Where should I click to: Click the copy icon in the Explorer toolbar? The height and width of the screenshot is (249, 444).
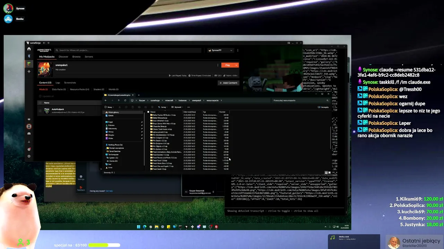click(127, 107)
